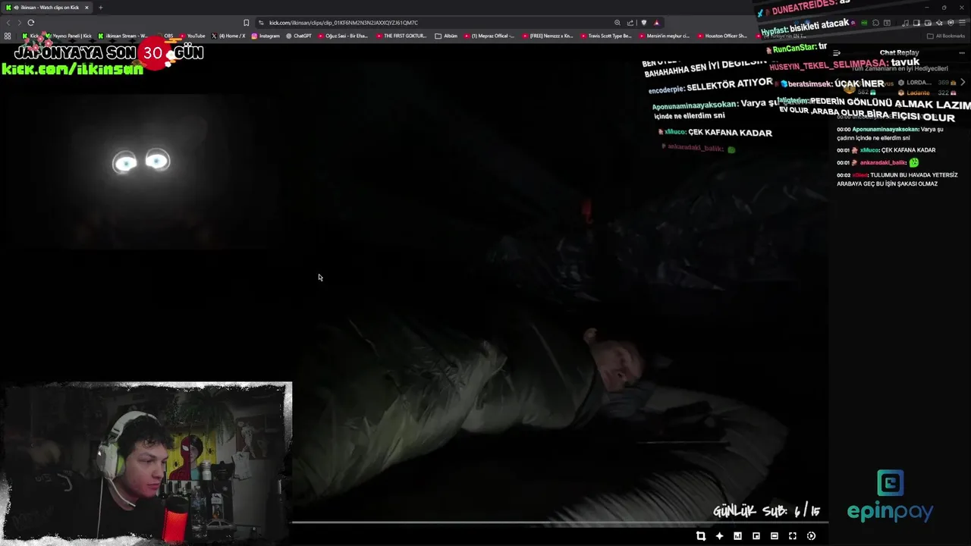This screenshot has height=546, width=971.
Task: Open the 'Kick' bookmark
Action: (30, 36)
